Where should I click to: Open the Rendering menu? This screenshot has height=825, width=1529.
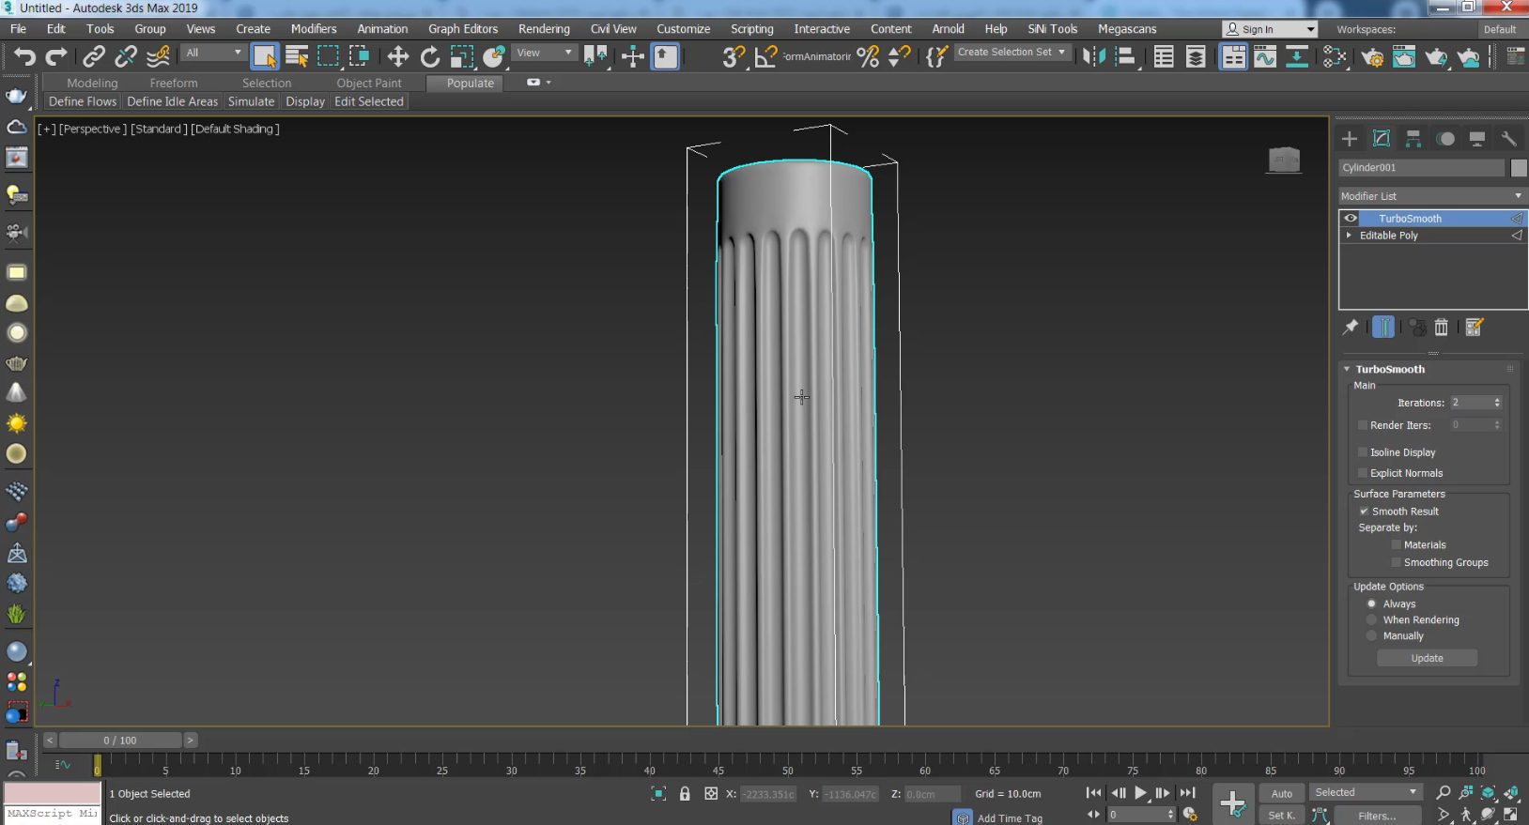544,29
